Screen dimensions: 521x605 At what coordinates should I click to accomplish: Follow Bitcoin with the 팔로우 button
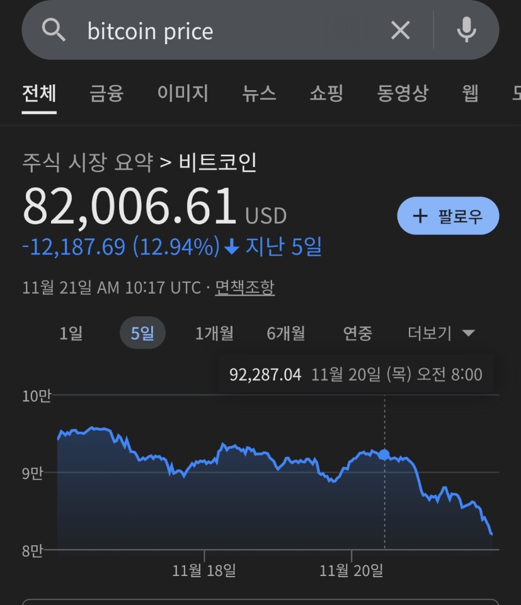pyautogui.click(x=448, y=216)
